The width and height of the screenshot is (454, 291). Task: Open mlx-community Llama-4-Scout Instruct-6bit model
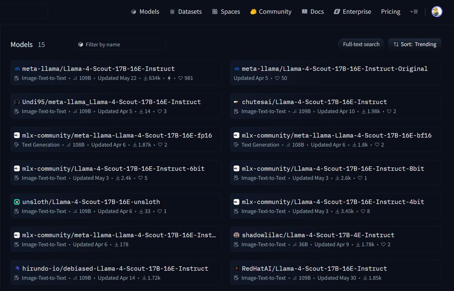coord(116,173)
